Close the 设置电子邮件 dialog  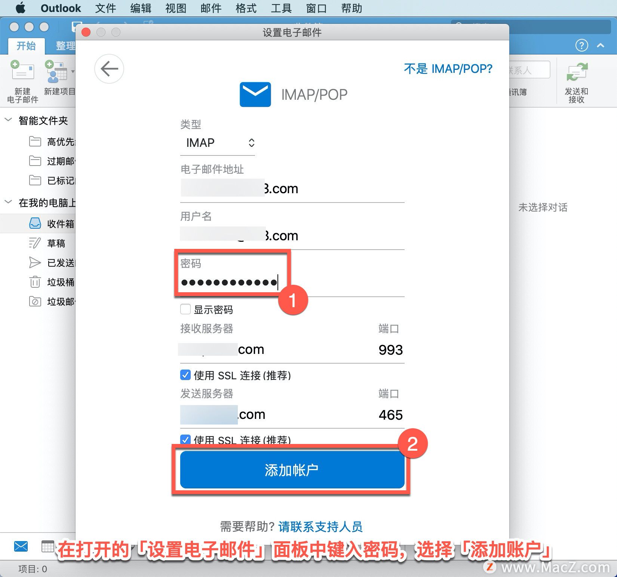pos(86,32)
